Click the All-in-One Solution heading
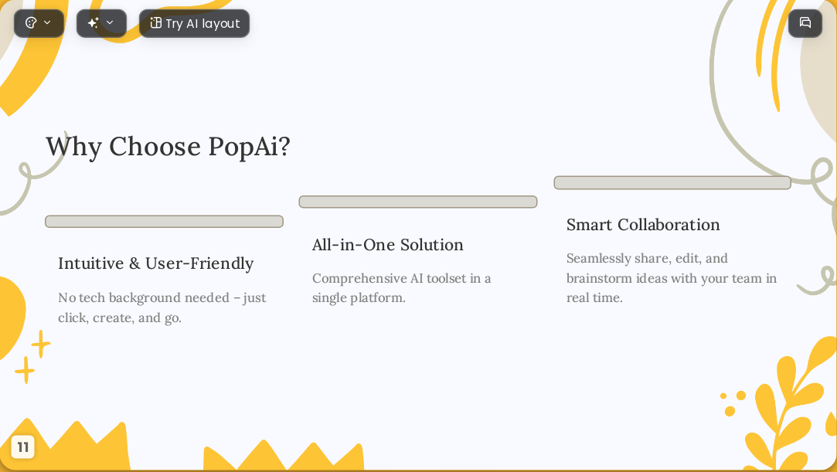The height and width of the screenshot is (472, 837). (387, 245)
